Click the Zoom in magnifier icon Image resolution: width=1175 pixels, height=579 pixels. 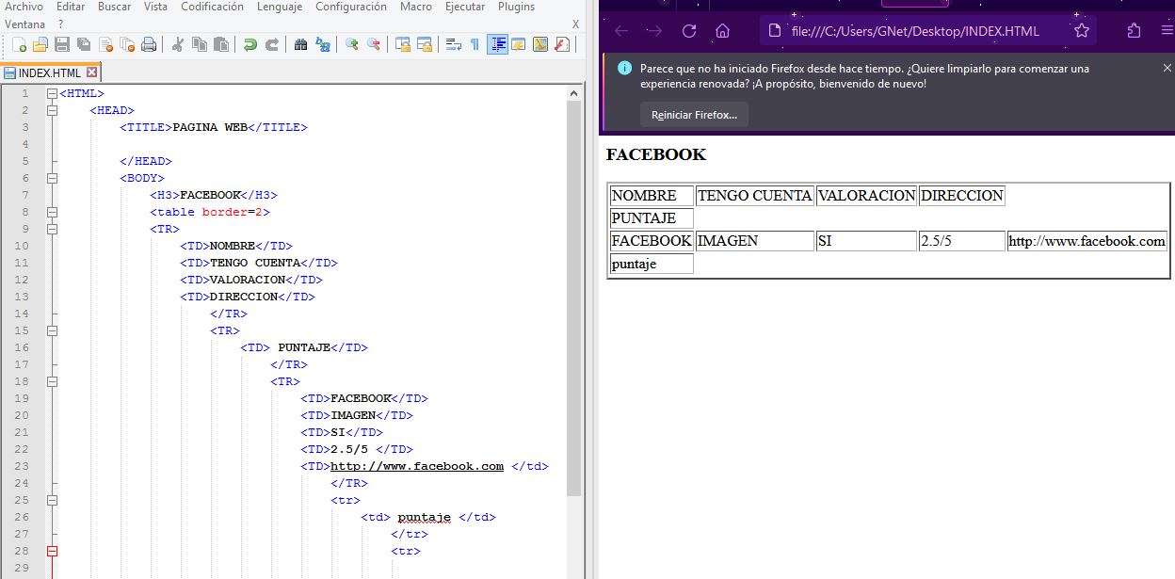point(352,44)
